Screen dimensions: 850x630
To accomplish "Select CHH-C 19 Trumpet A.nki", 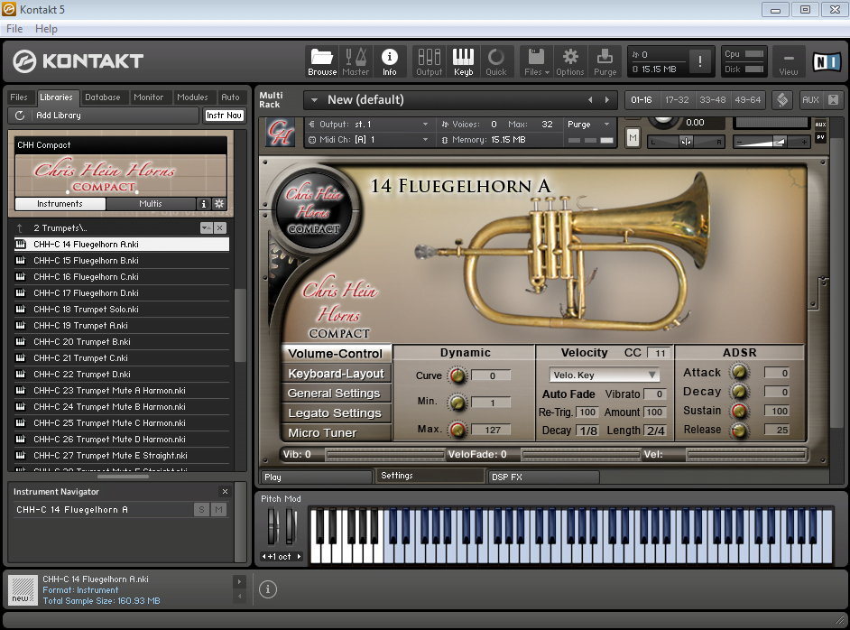I will click(x=121, y=325).
